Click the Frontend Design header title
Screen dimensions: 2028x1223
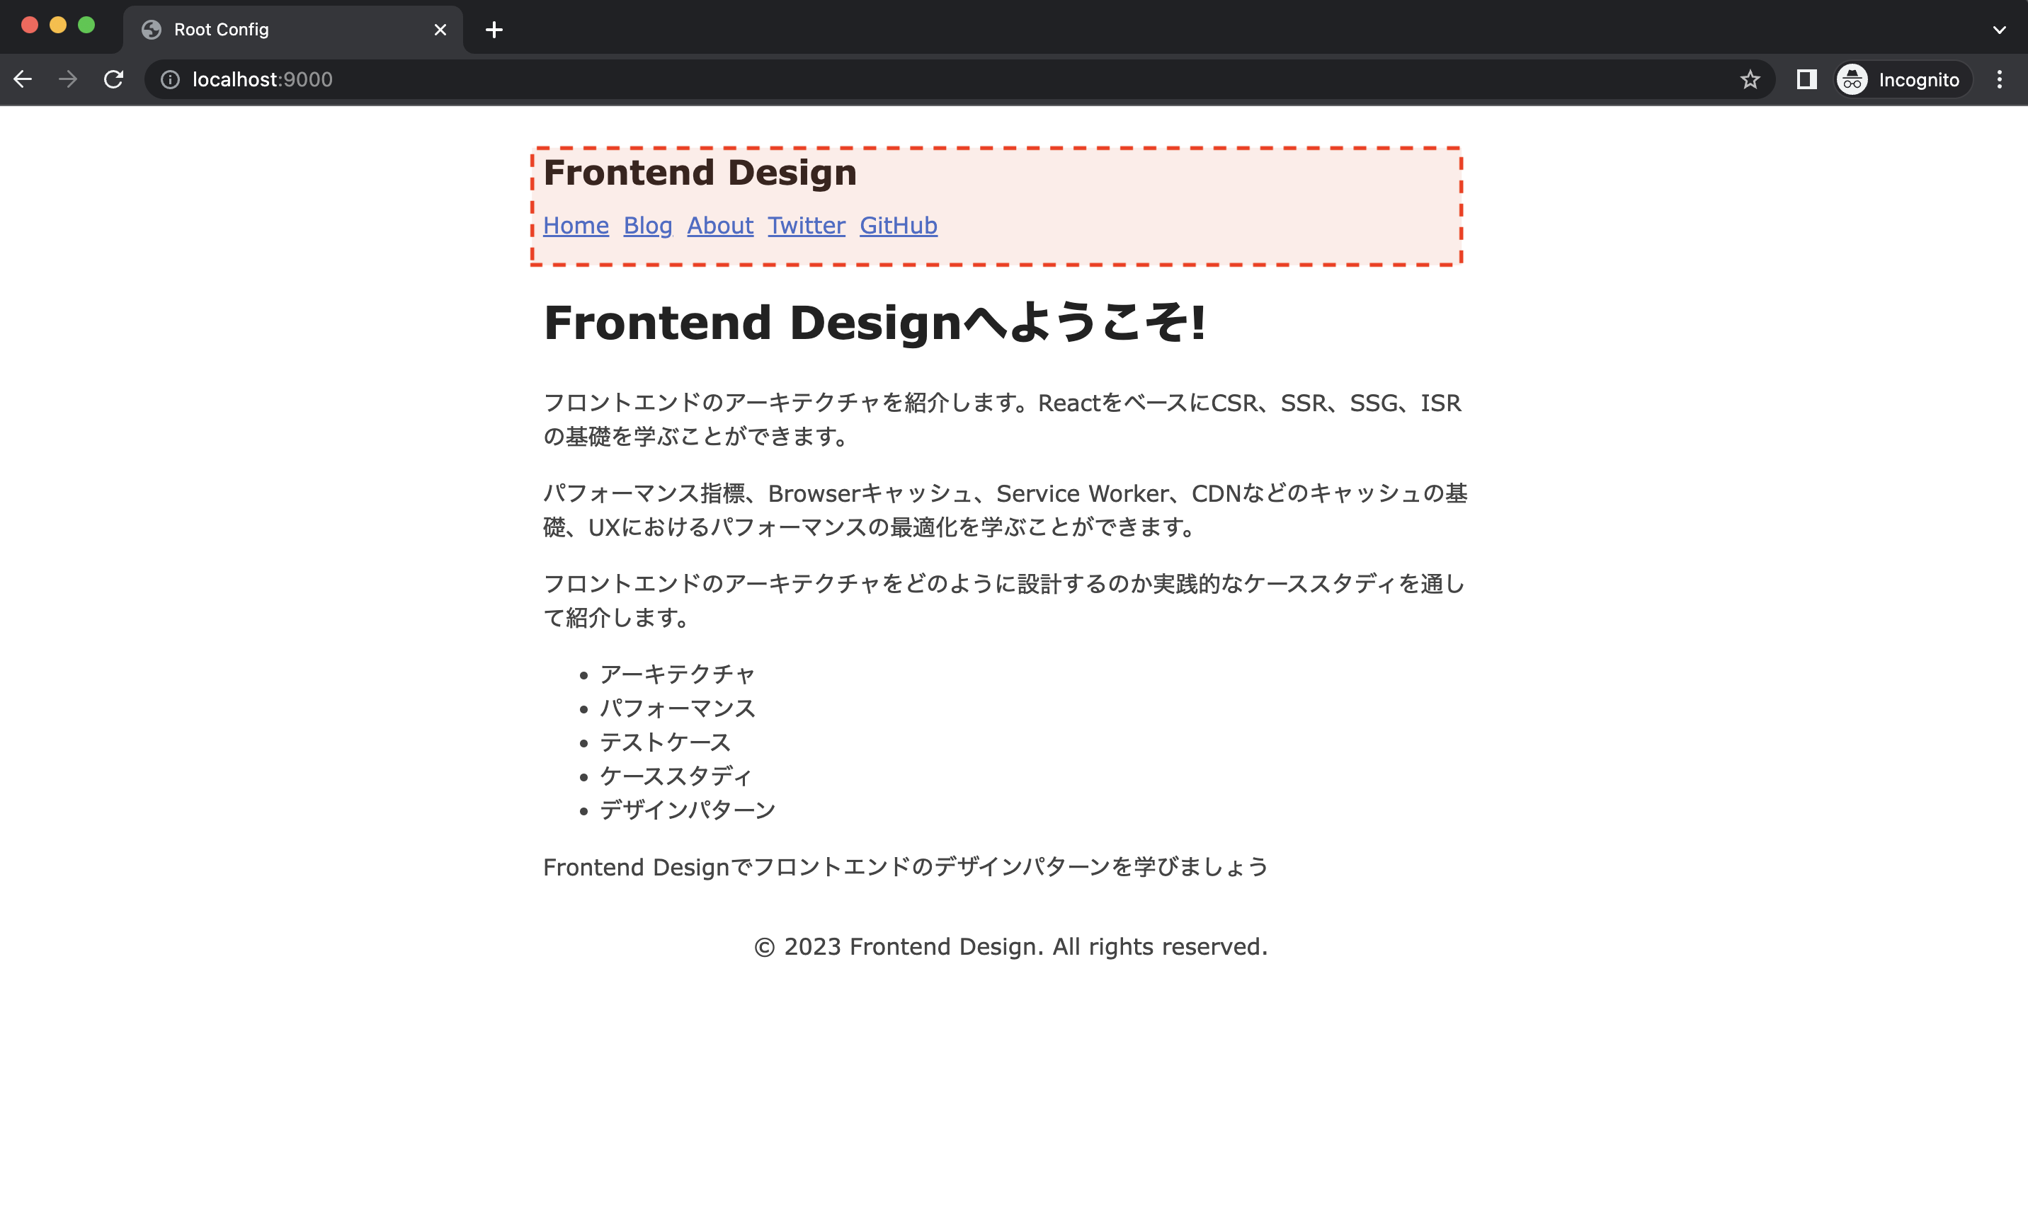[x=700, y=173]
